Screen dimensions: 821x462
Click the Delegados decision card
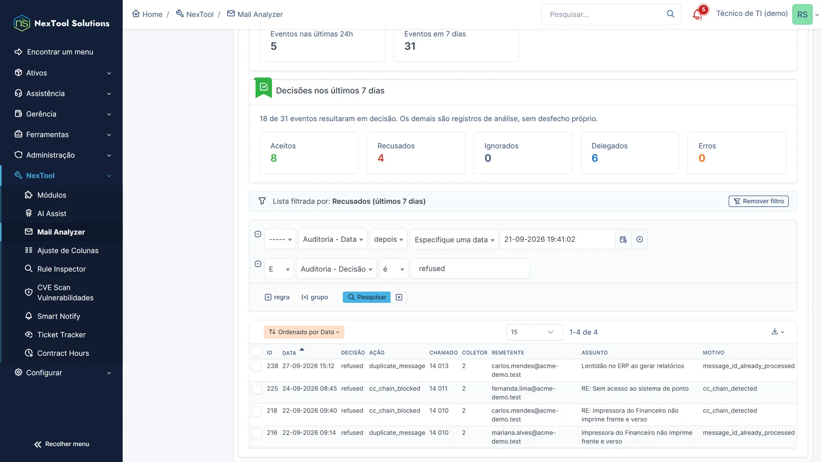(x=630, y=153)
